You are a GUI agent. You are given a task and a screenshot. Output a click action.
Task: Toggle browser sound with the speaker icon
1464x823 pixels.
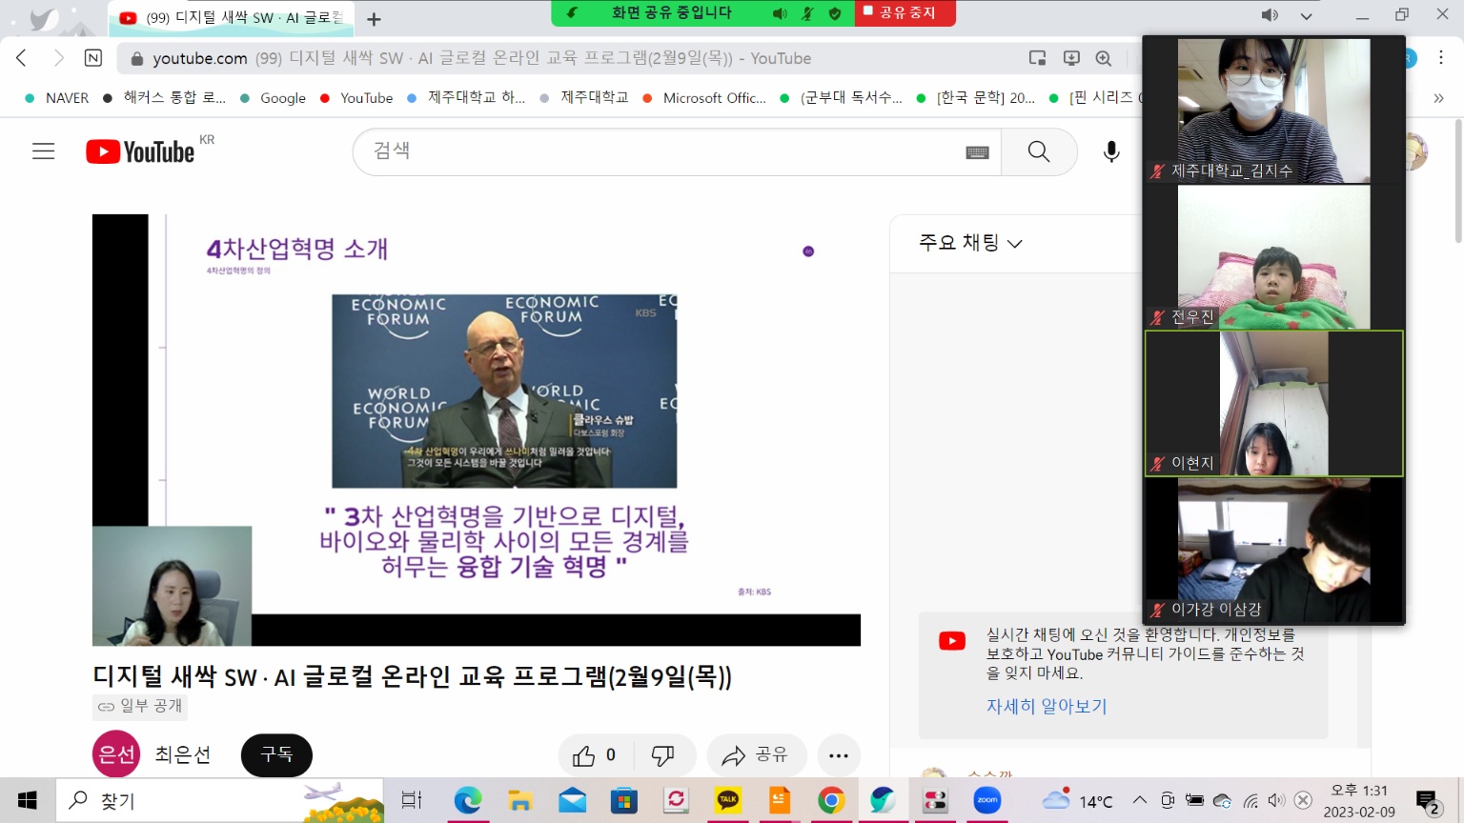(1270, 15)
